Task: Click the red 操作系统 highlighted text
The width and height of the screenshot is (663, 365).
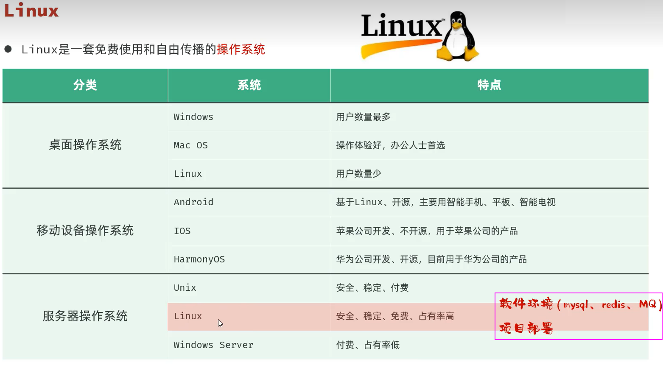Action: pos(241,50)
